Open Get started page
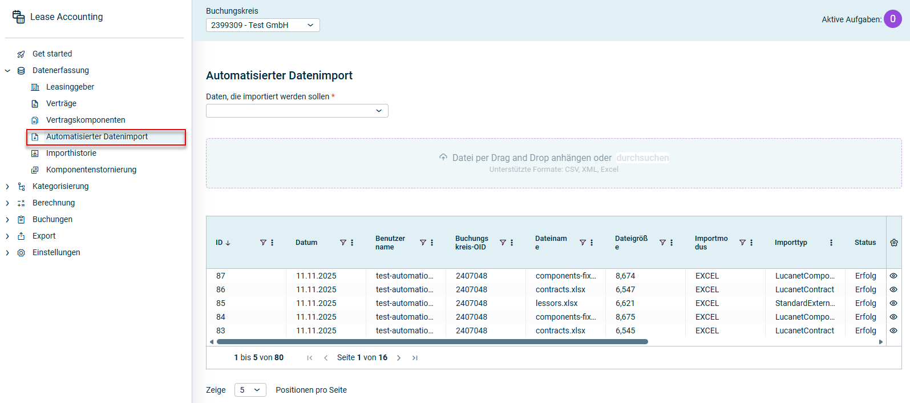 pos(52,54)
